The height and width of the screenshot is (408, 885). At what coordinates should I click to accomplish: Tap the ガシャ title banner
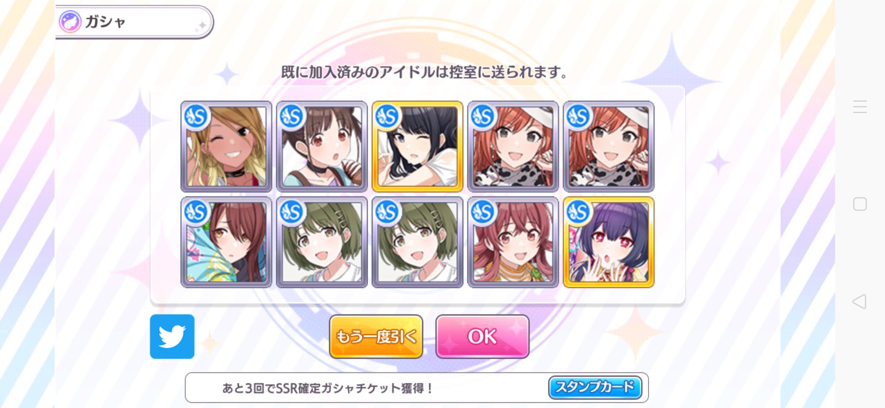[134, 22]
